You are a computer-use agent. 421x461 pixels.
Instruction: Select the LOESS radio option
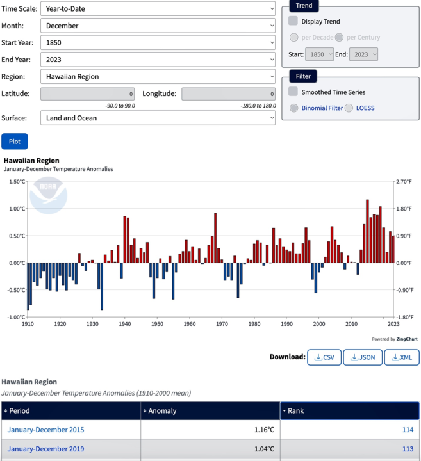tap(349, 108)
